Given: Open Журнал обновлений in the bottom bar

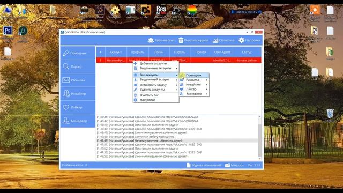Looking at the screenshot, I should (x=204, y=165).
